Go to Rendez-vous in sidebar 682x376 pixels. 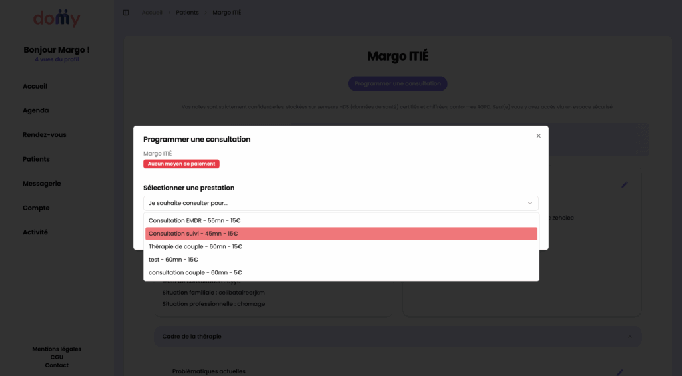(45, 135)
